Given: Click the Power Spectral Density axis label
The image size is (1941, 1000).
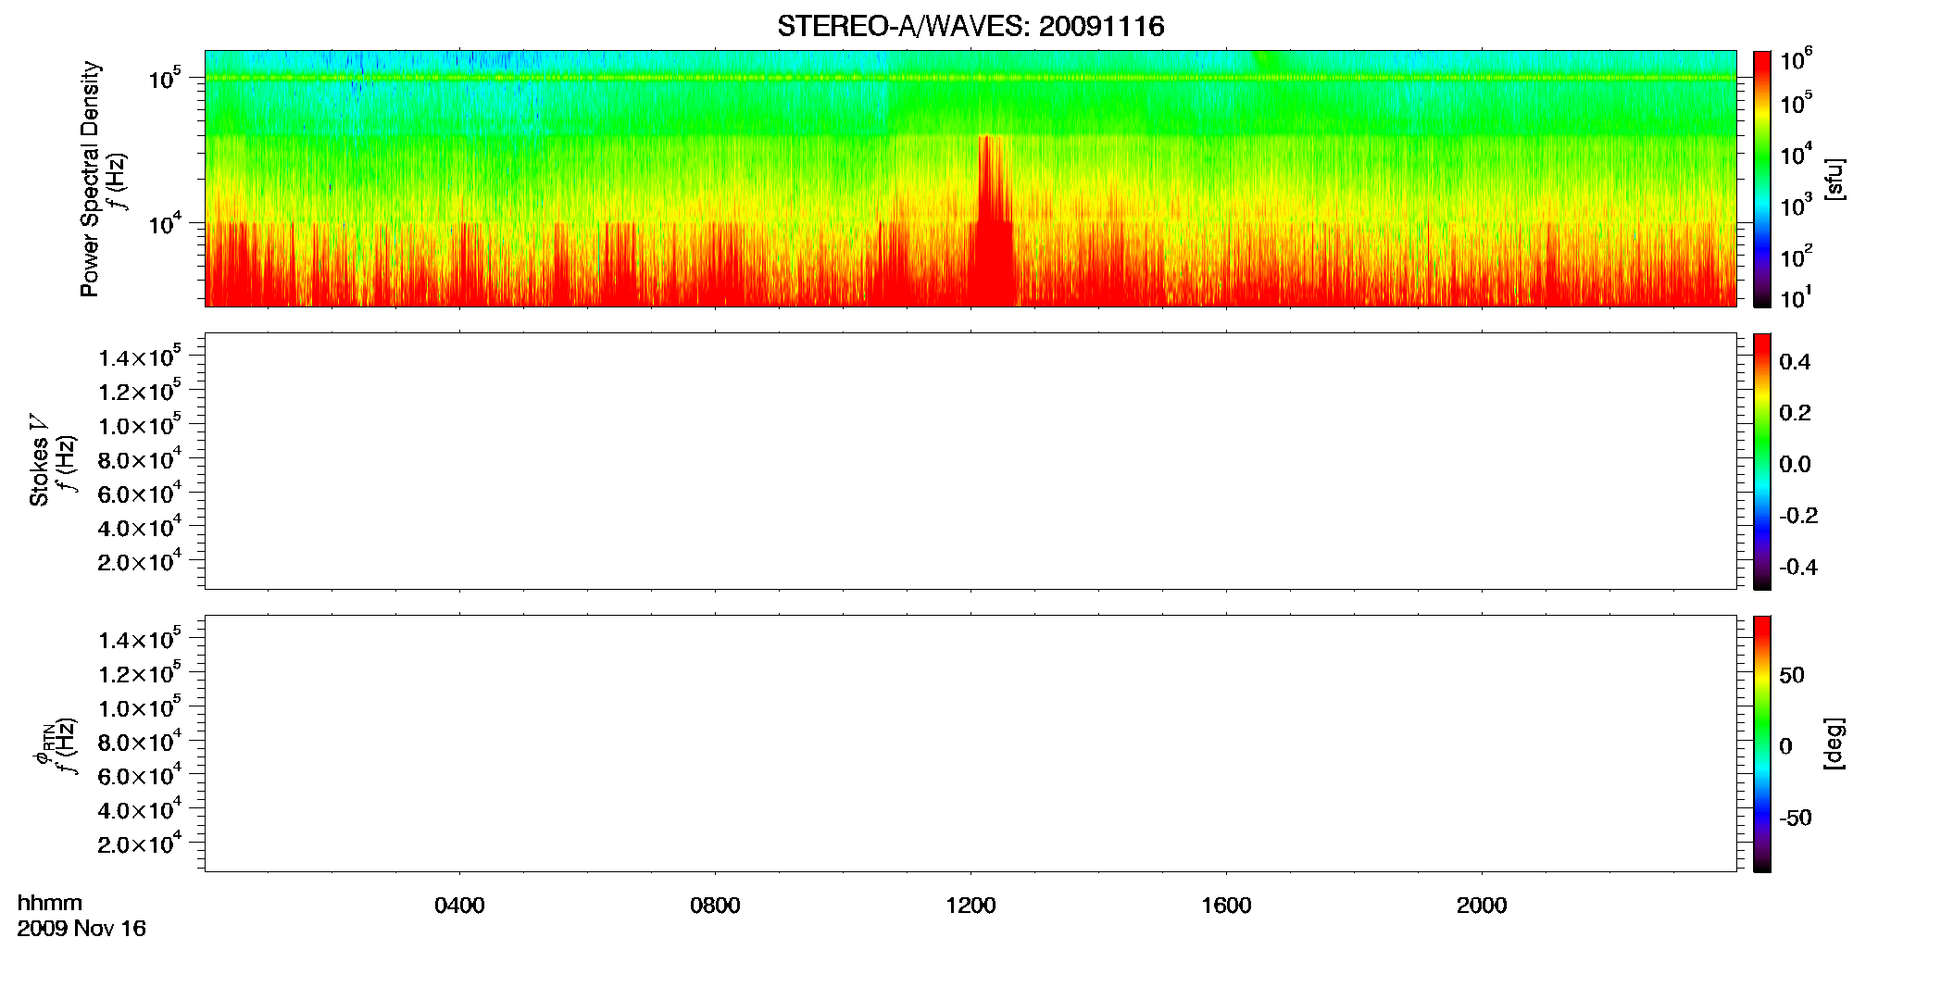Looking at the screenshot, I should pyautogui.click(x=90, y=179).
